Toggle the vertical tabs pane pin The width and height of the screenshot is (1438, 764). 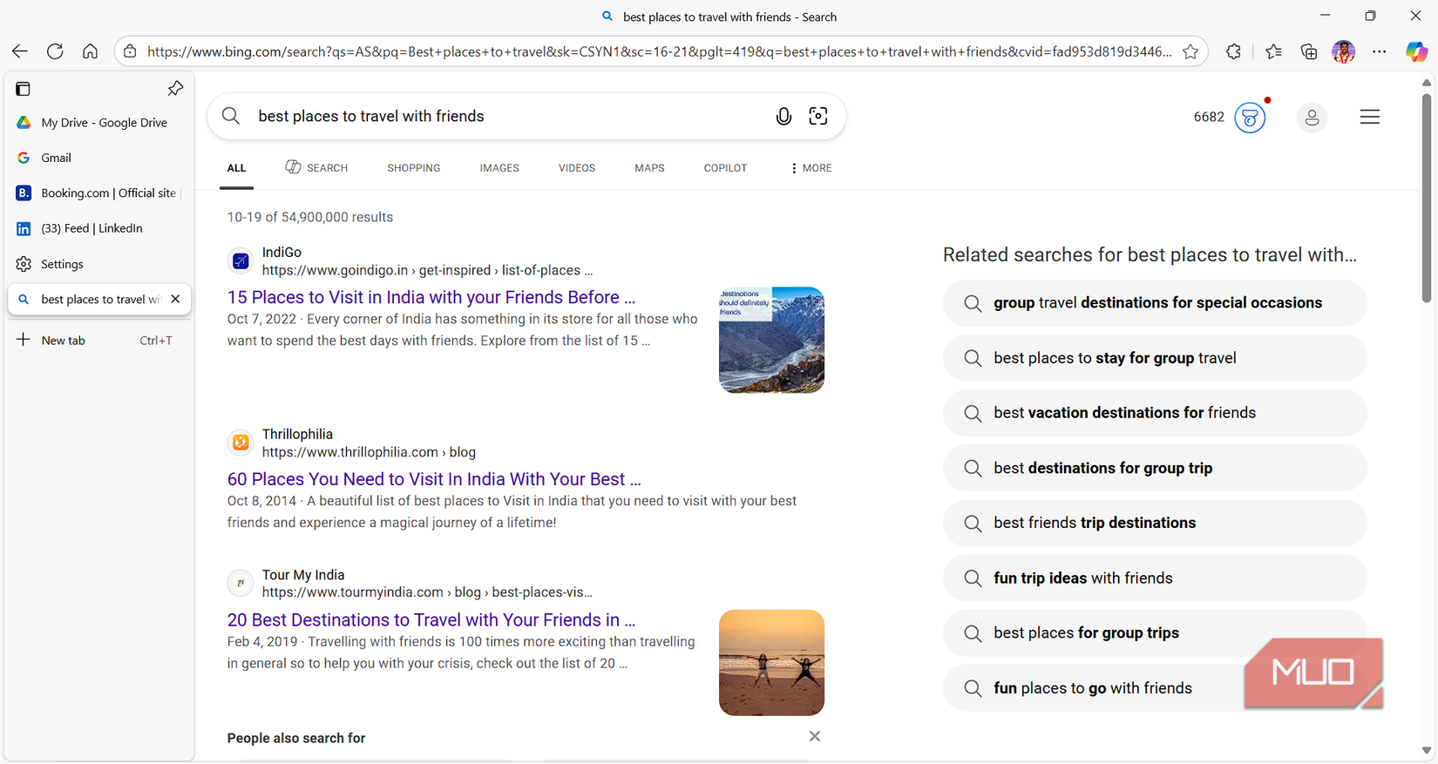coord(175,89)
